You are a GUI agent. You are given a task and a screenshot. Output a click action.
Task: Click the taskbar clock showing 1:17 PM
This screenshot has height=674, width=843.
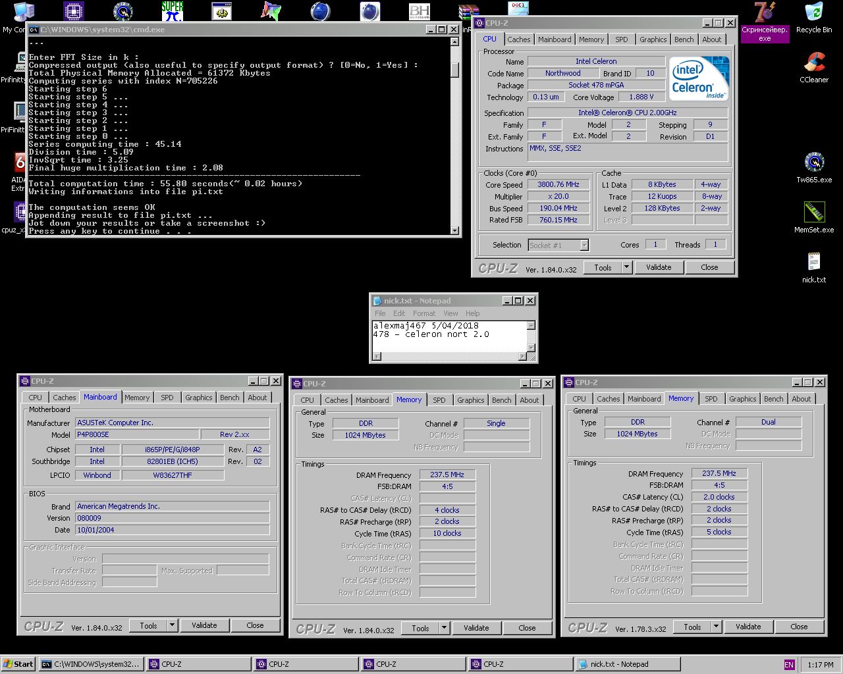point(821,665)
